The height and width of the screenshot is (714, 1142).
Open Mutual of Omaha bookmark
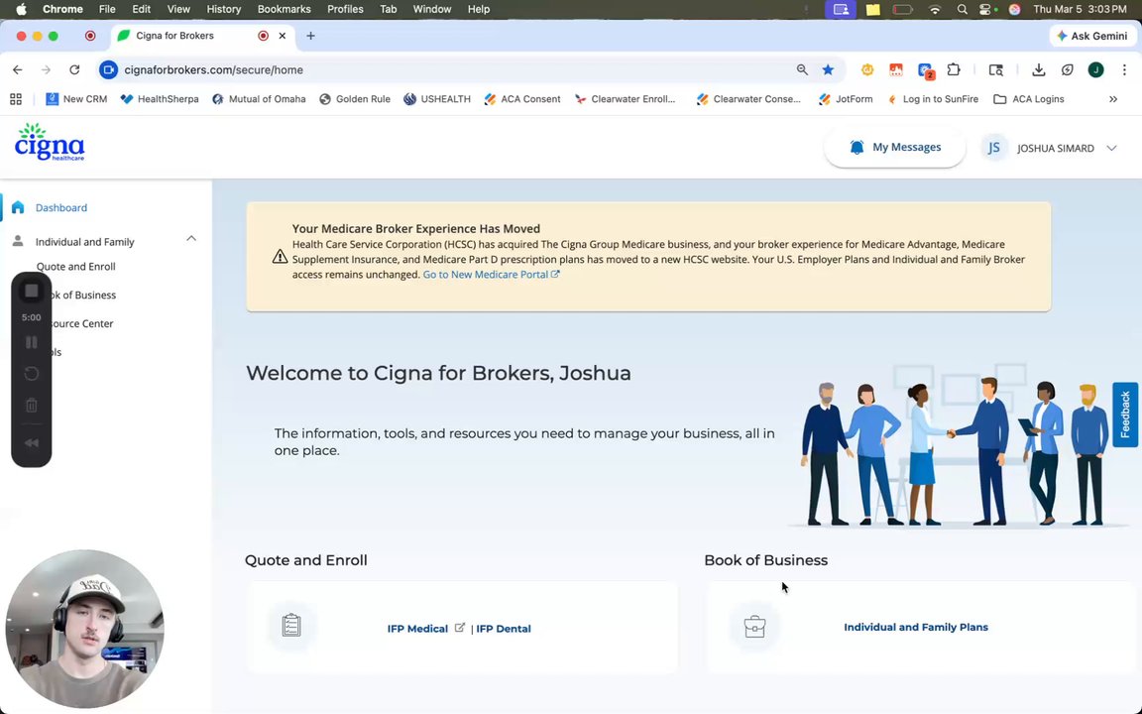point(260,99)
